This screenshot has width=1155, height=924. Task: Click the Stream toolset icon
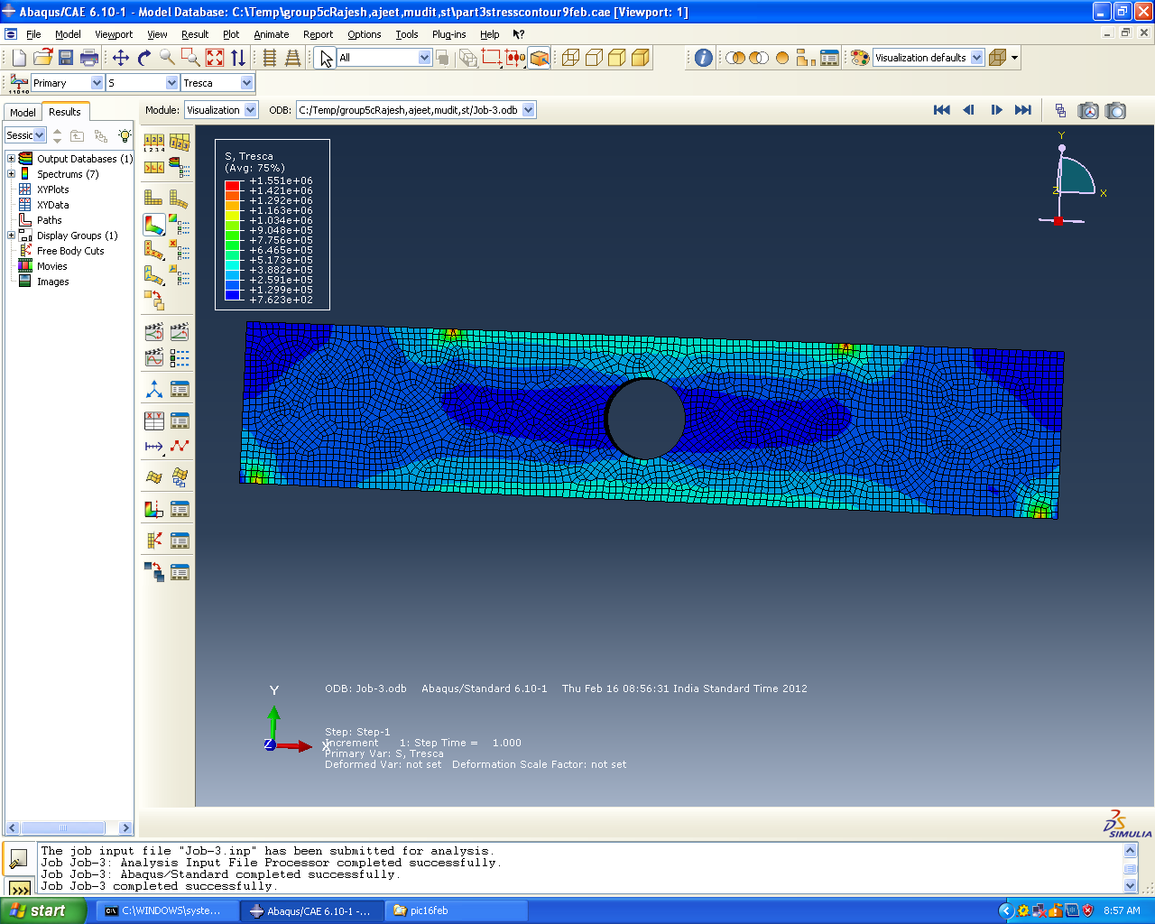(154, 476)
